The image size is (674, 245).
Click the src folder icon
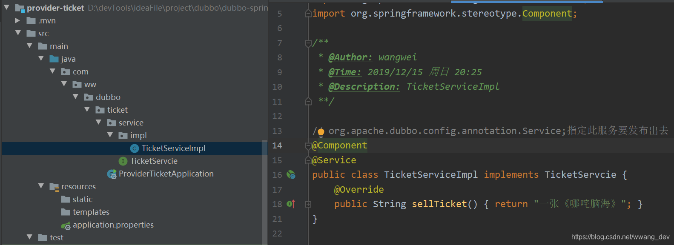31,33
